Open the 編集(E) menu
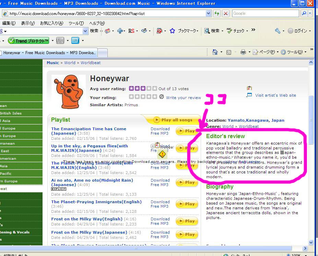 [x=9, y=23]
